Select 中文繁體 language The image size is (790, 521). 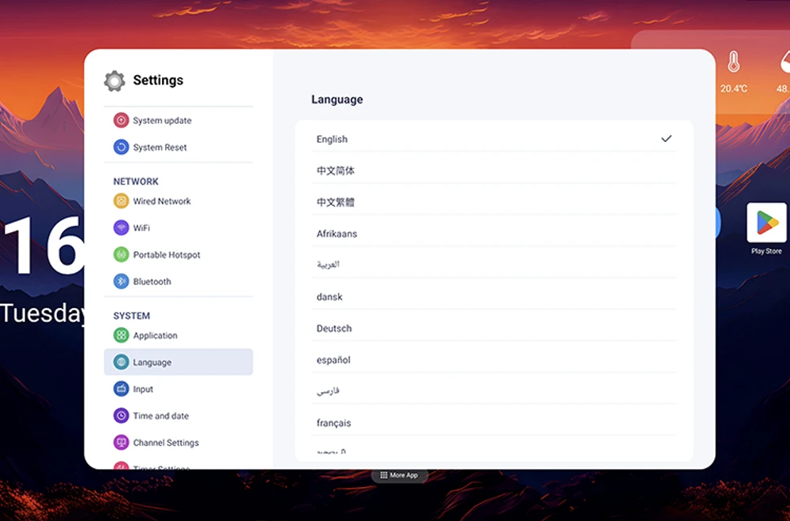(x=494, y=202)
